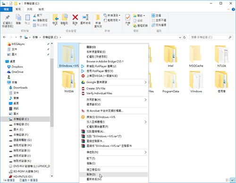Screen dimensions: 236x183
Task: Click the red X delete icon in ribbon
Action: 75,17
